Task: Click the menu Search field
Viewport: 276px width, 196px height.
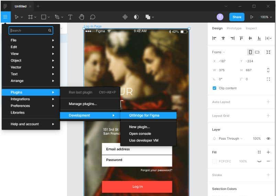Action: tap(31, 31)
